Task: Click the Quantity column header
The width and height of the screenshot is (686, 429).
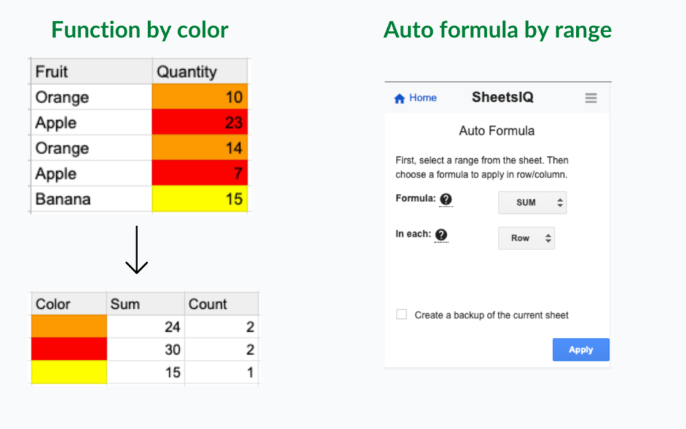Action: [x=200, y=71]
